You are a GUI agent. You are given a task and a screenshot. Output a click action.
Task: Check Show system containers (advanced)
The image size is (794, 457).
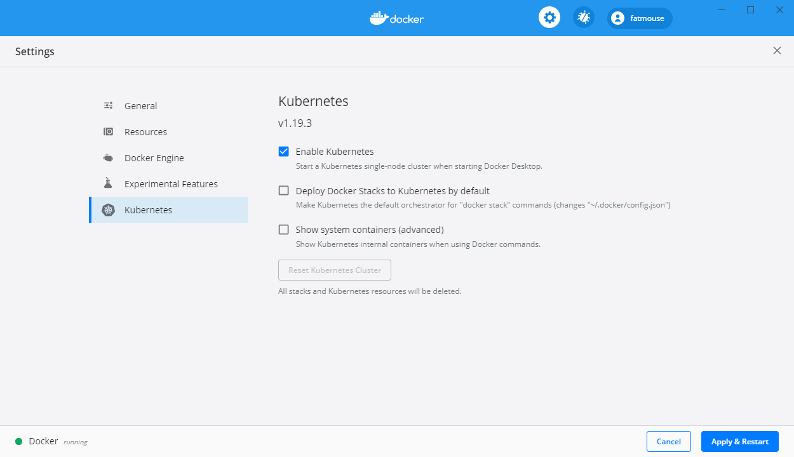point(284,229)
